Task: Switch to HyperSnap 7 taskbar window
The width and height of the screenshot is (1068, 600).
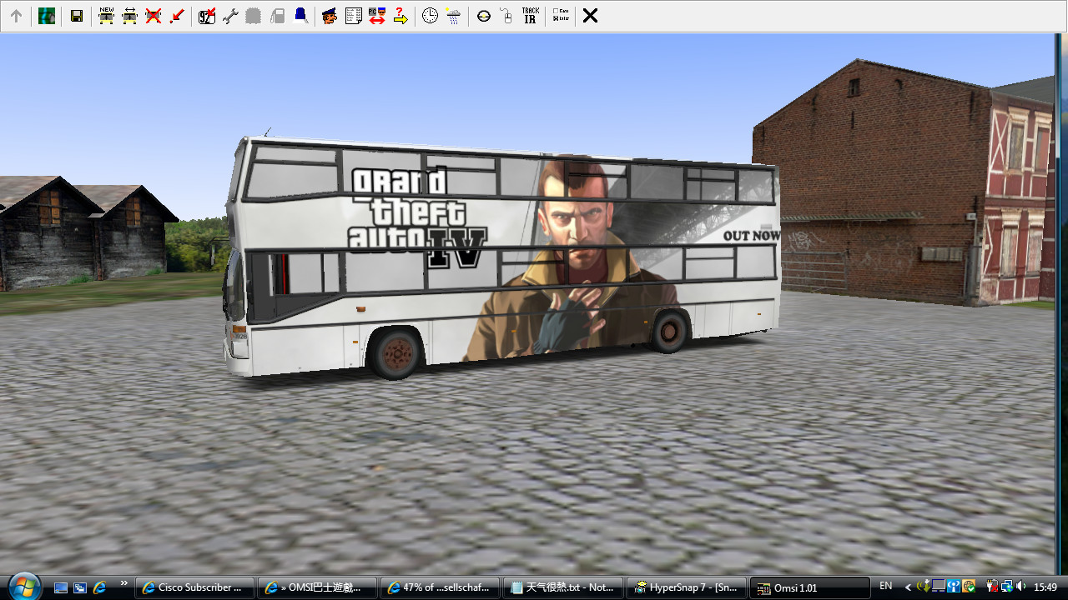Action: click(687, 587)
